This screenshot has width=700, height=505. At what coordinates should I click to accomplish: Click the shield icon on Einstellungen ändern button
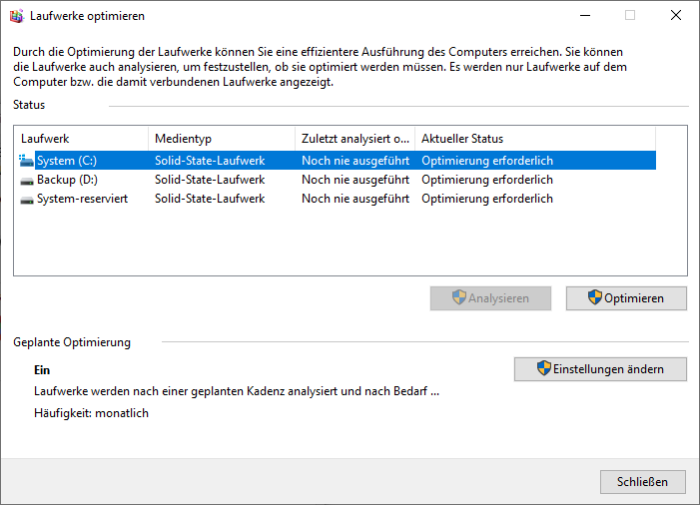click(x=544, y=368)
